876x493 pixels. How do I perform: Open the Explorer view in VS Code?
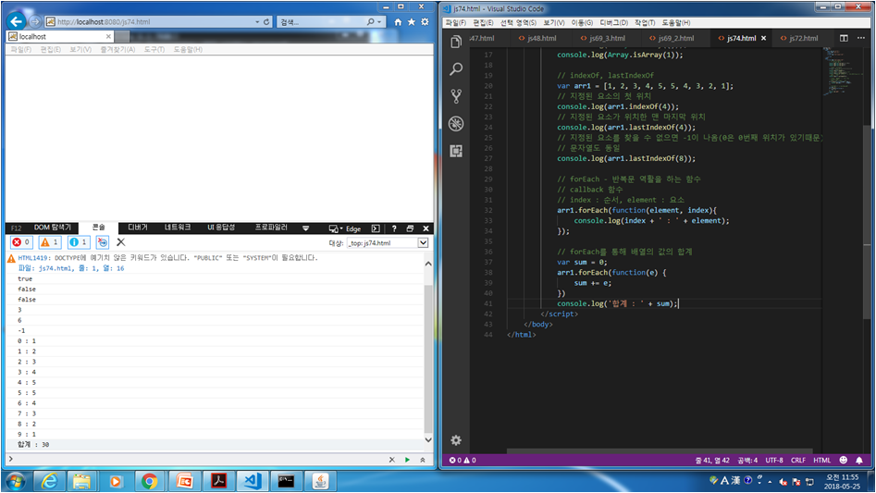coord(456,42)
